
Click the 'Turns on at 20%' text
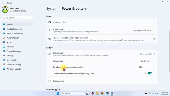coord(146,54)
